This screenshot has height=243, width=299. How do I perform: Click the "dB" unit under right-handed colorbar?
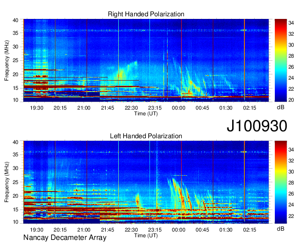281,107
